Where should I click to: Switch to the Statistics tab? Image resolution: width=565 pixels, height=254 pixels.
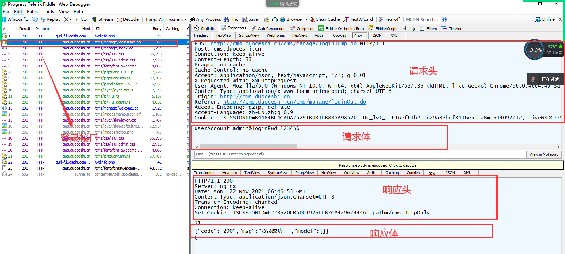(x=205, y=29)
